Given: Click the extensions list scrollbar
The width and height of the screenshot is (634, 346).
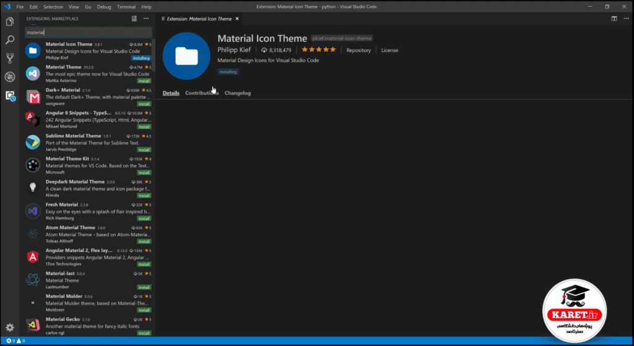Looking at the screenshot, I should pos(154,54).
